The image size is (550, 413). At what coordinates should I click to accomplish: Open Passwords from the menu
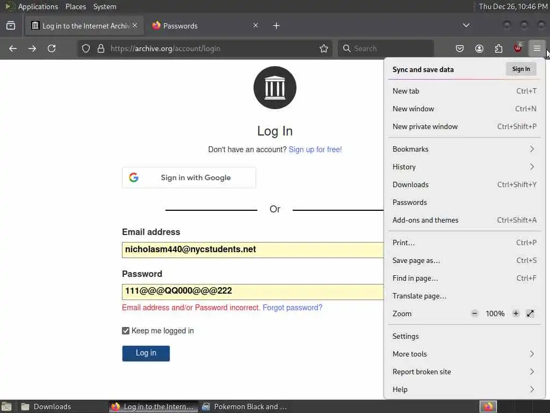[x=465, y=202]
